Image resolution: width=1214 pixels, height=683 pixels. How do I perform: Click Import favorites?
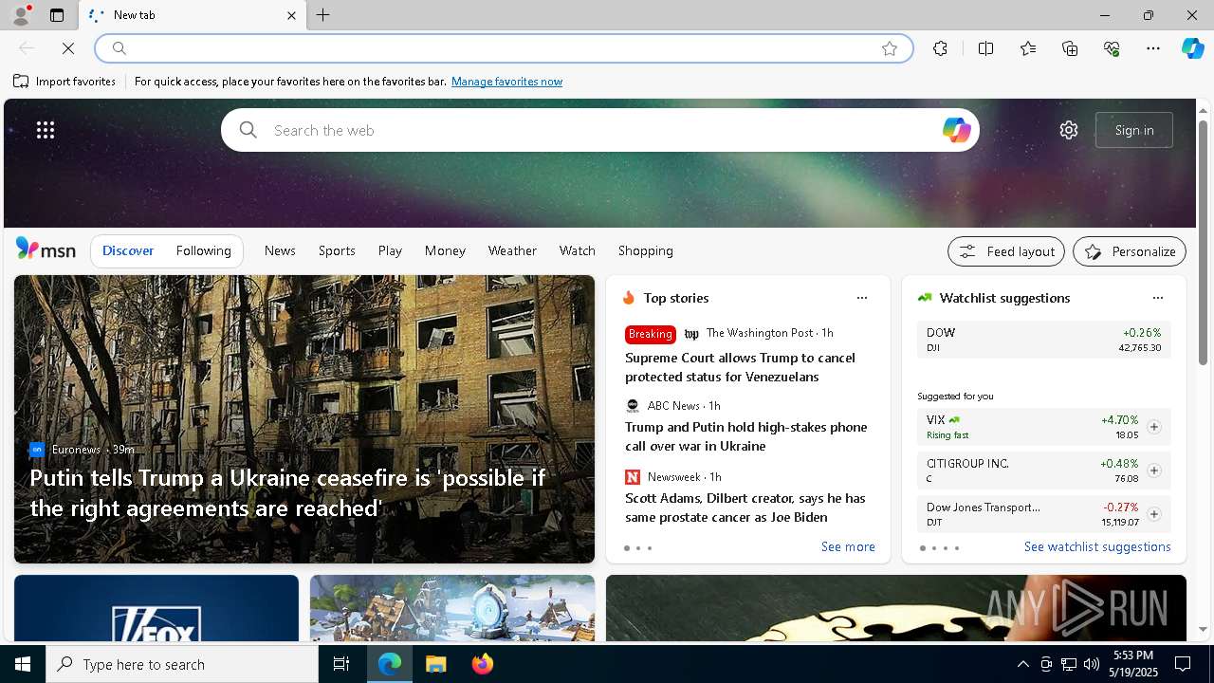tap(64, 82)
